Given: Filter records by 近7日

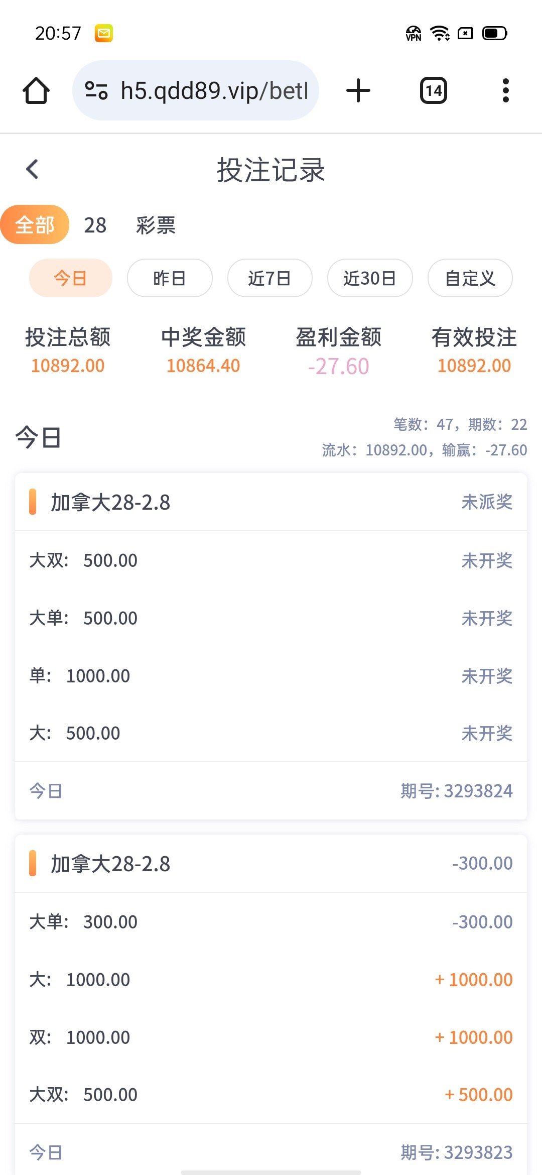Looking at the screenshot, I should 269,278.
